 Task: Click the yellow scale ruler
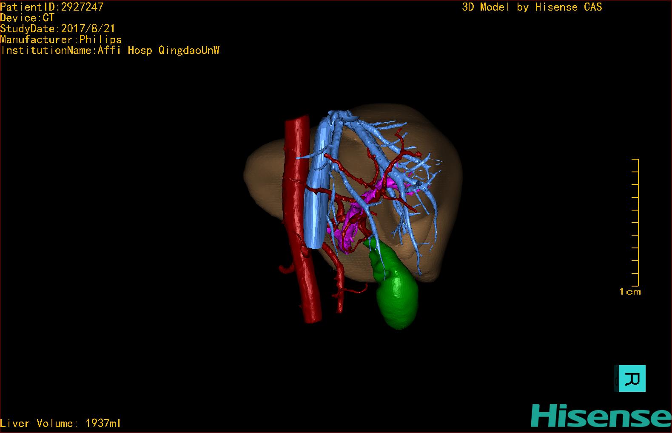click(x=635, y=222)
